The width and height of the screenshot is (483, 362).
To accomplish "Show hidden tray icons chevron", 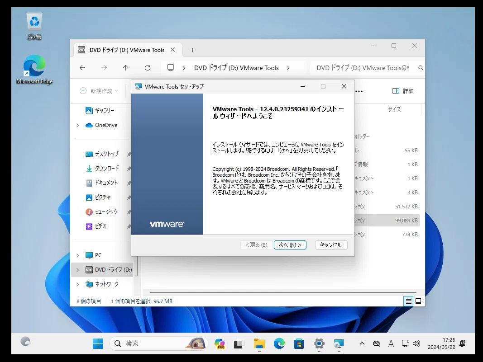I will [362, 343].
